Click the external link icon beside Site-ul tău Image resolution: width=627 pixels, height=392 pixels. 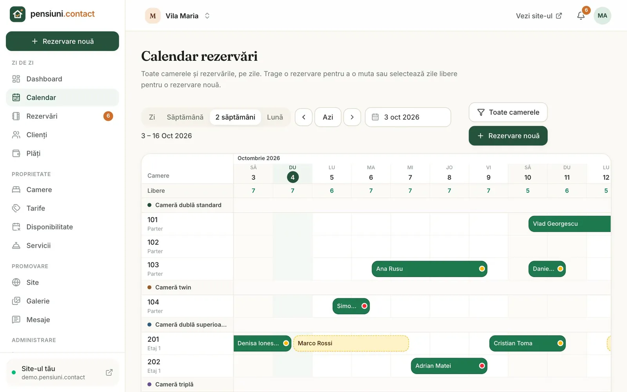pos(109,372)
